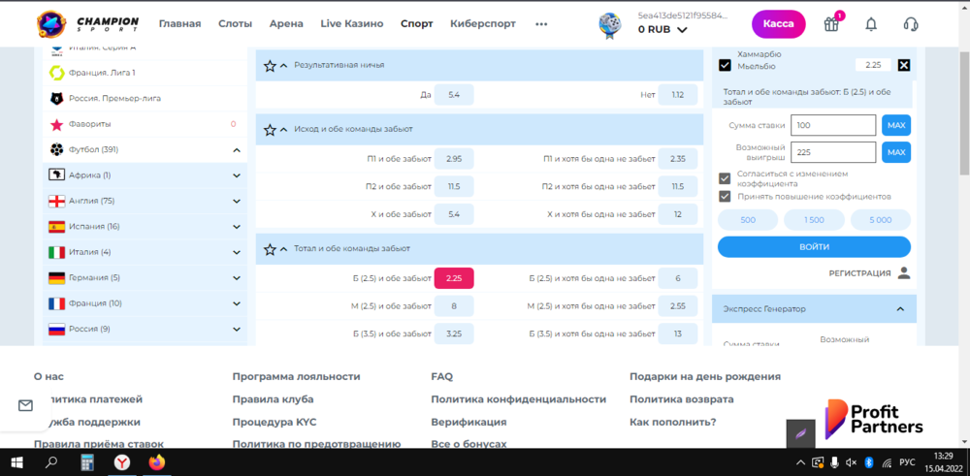
Task: Click MAX next to Сумма ставки
Action: click(x=896, y=125)
